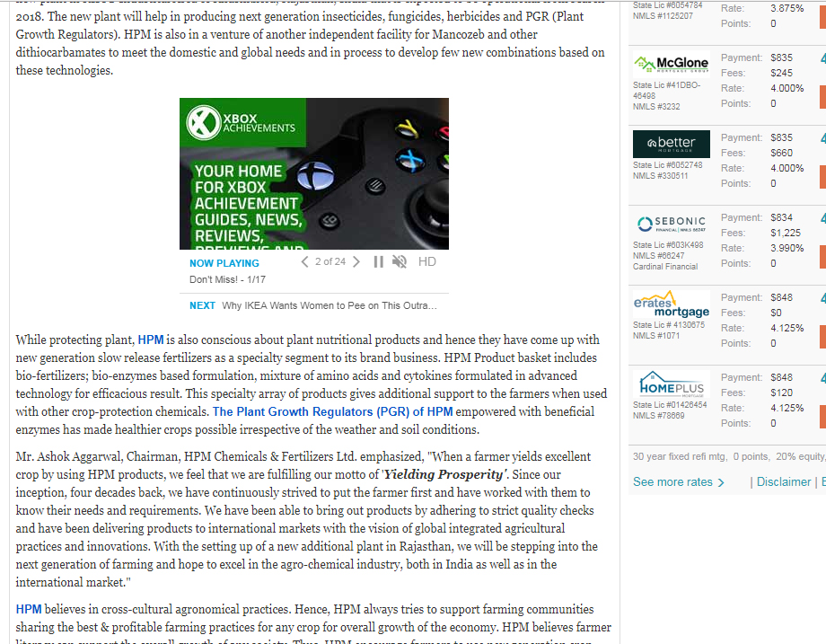Click the See more rates arrow chevron
826x644 pixels.
point(721,482)
